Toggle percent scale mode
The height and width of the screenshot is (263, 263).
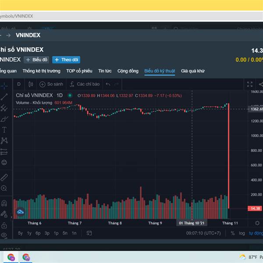(233, 233)
